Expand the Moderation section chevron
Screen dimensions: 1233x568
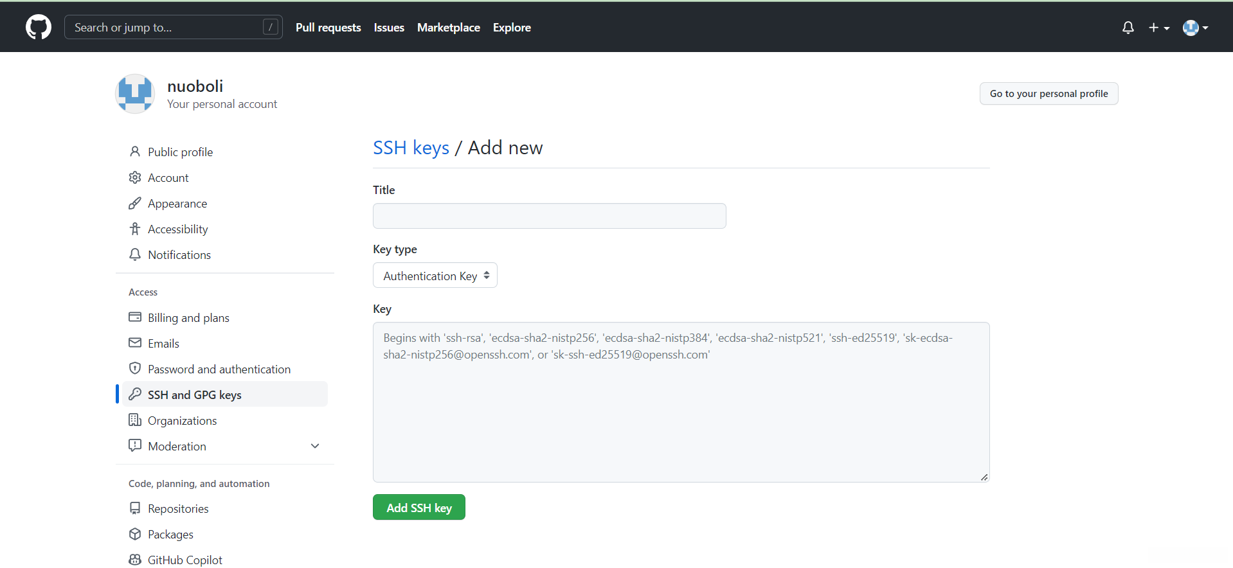point(315,446)
